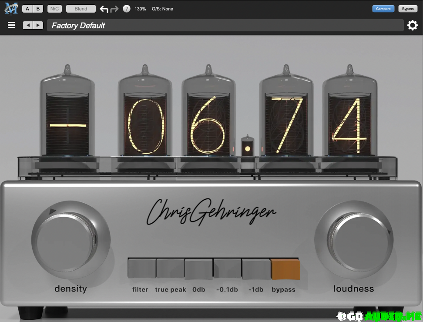Open help with the question mark icon
This screenshot has width=423, height=322.
(126, 9)
